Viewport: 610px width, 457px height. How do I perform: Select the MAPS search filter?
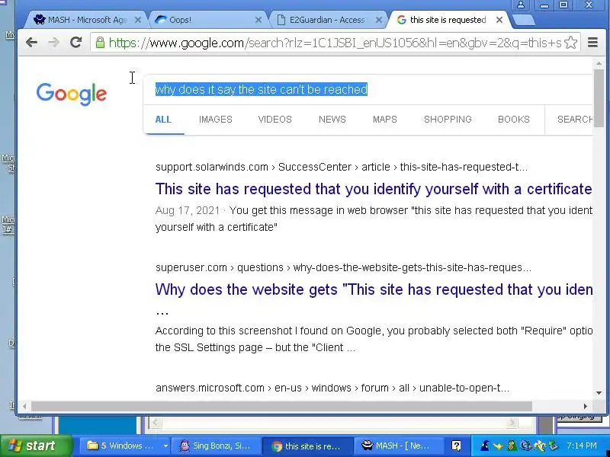tap(385, 120)
